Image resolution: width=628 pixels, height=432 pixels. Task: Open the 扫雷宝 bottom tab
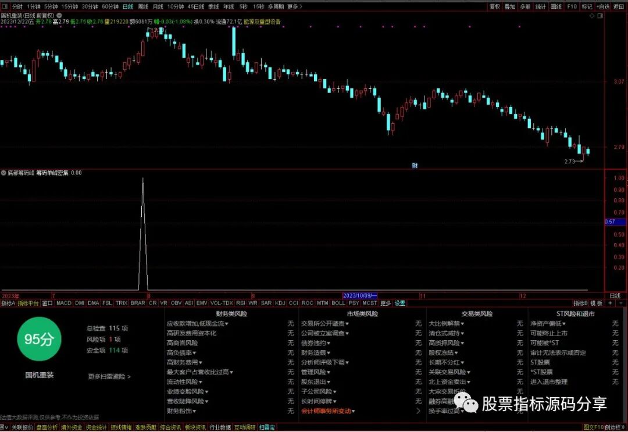[267, 427]
